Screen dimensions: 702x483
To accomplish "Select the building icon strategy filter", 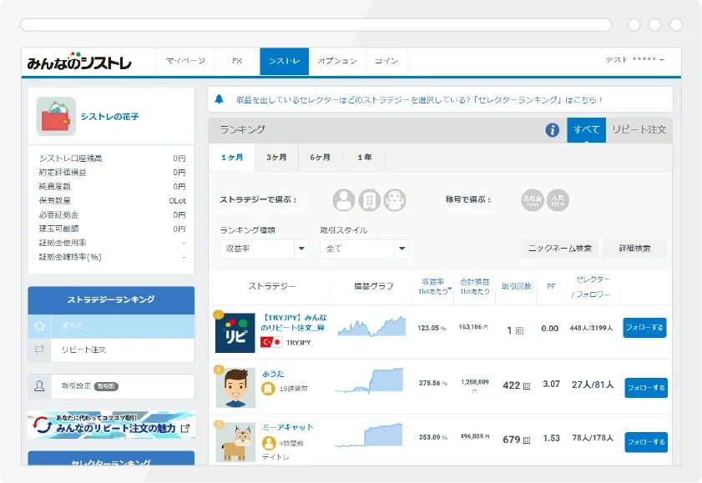I will click(370, 199).
